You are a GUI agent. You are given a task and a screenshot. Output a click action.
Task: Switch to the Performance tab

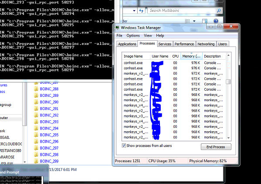[184, 44]
